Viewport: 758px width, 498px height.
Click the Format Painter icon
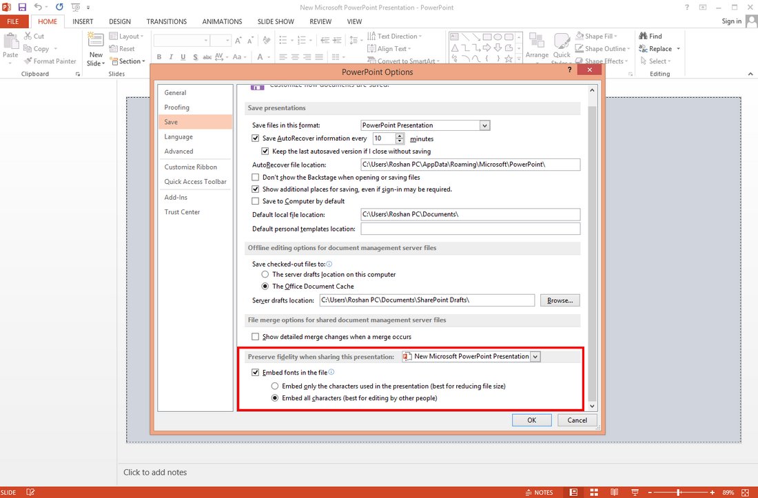click(28, 61)
